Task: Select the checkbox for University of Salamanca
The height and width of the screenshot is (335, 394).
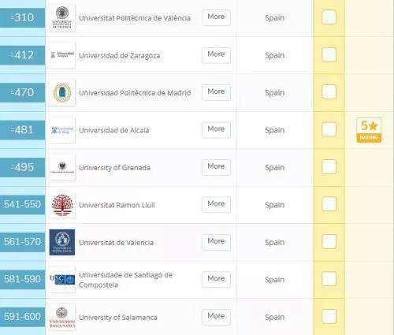Action: pos(329,316)
